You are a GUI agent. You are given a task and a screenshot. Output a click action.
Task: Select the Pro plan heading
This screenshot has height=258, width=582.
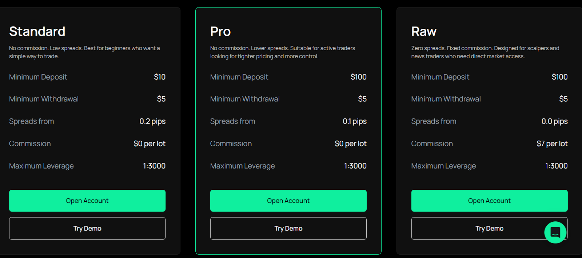220,32
